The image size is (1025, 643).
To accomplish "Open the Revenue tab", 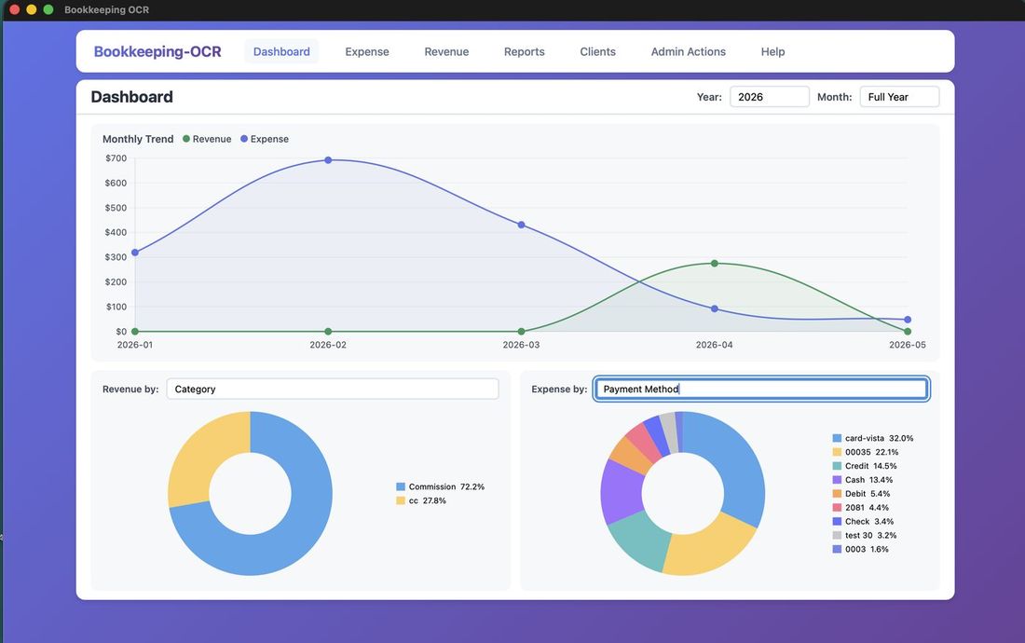I will pos(446,51).
